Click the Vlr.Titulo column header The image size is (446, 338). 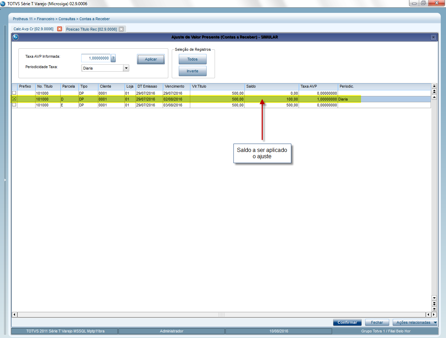pos(217,86)
